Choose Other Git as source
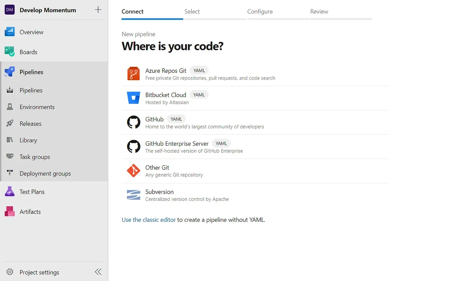474x281 pixels. [x=255, y=171]
